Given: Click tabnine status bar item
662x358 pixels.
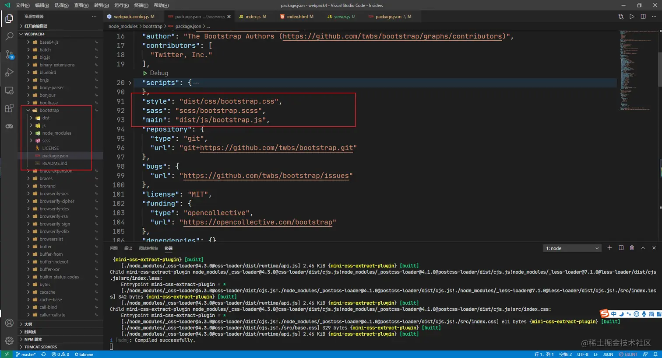Looking at the screenshot, I should pyautogui.click(x=84, y=355).
